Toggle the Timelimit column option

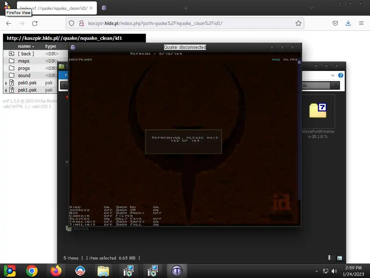tap(91, 224)
